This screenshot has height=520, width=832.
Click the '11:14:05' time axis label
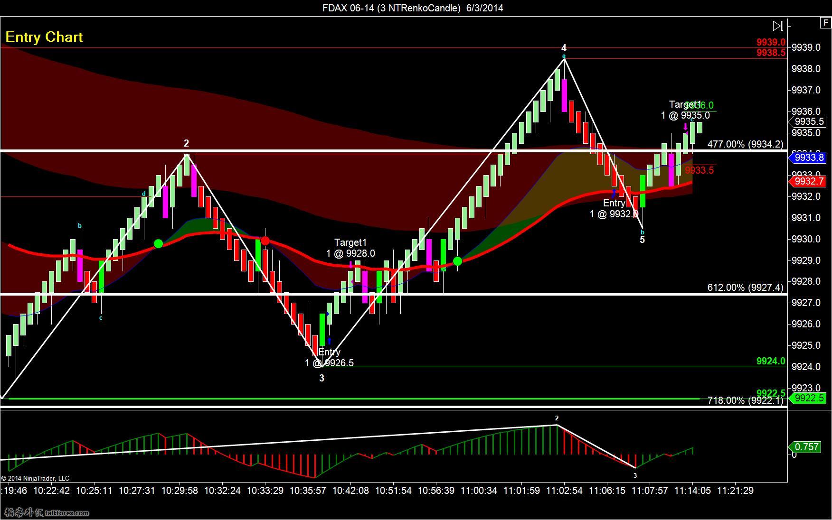coord(692,491)
